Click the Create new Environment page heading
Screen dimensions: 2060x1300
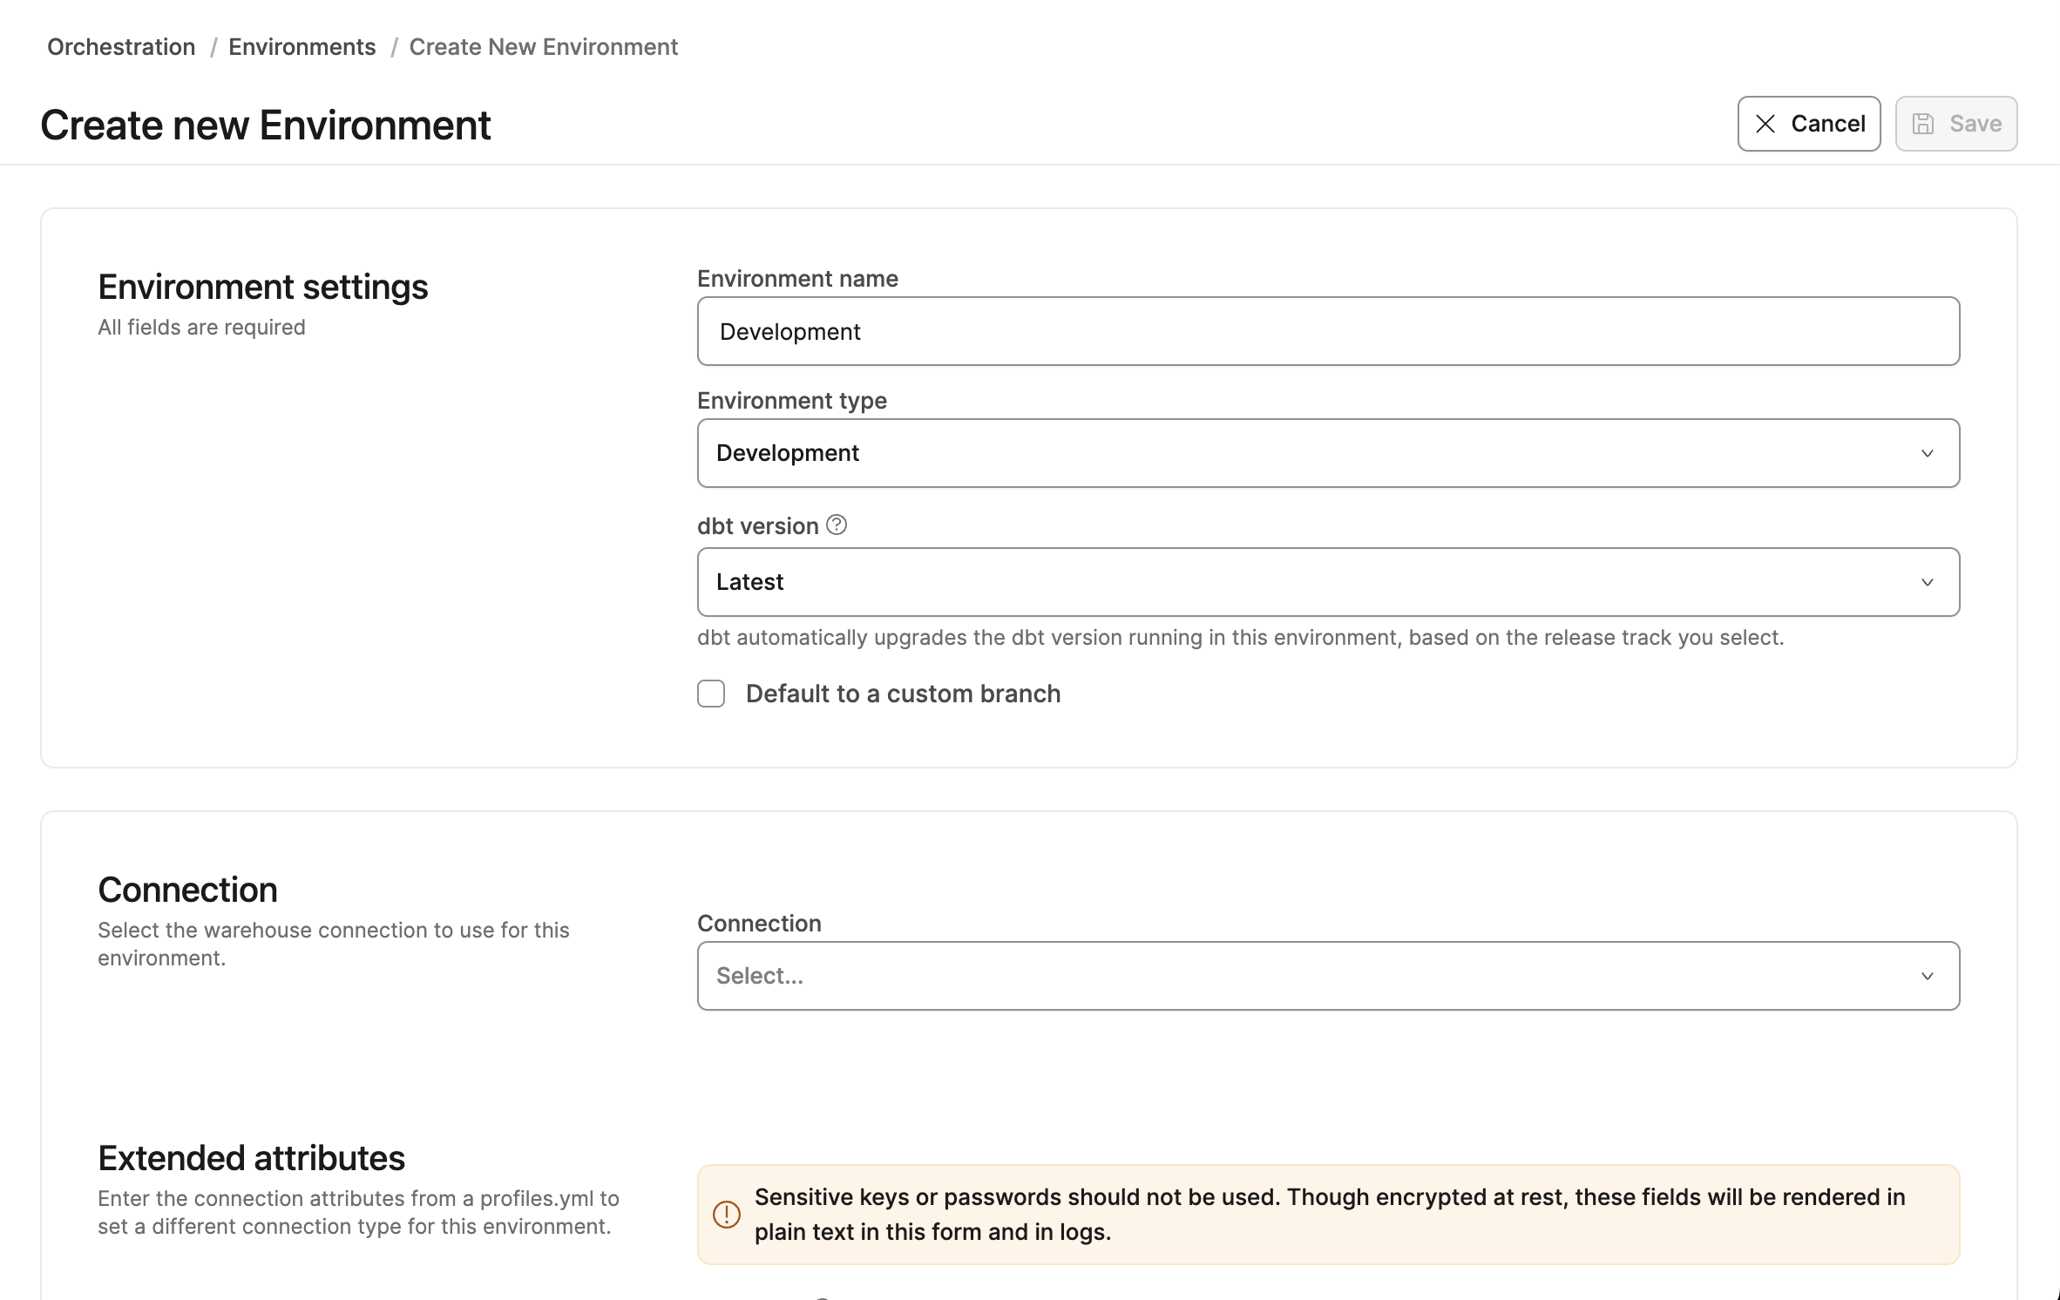click(266, 125)
